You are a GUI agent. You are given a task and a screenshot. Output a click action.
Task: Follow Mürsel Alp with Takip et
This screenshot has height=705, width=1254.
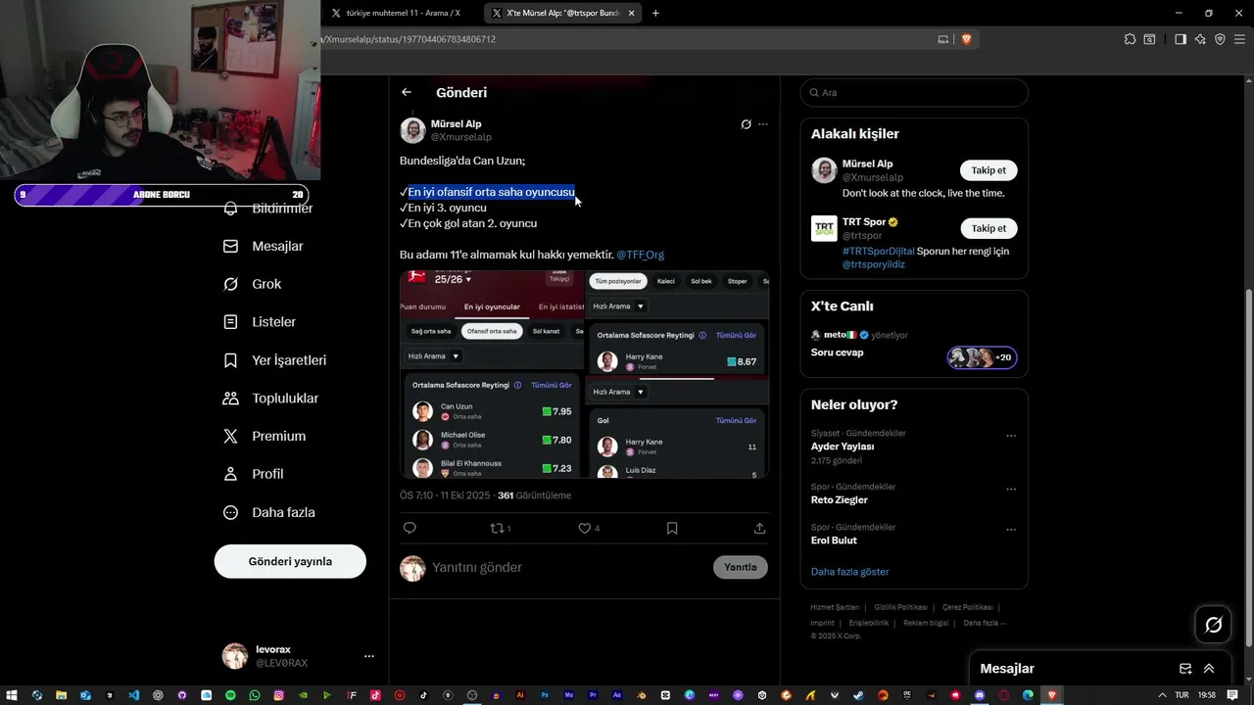[989, 170]
